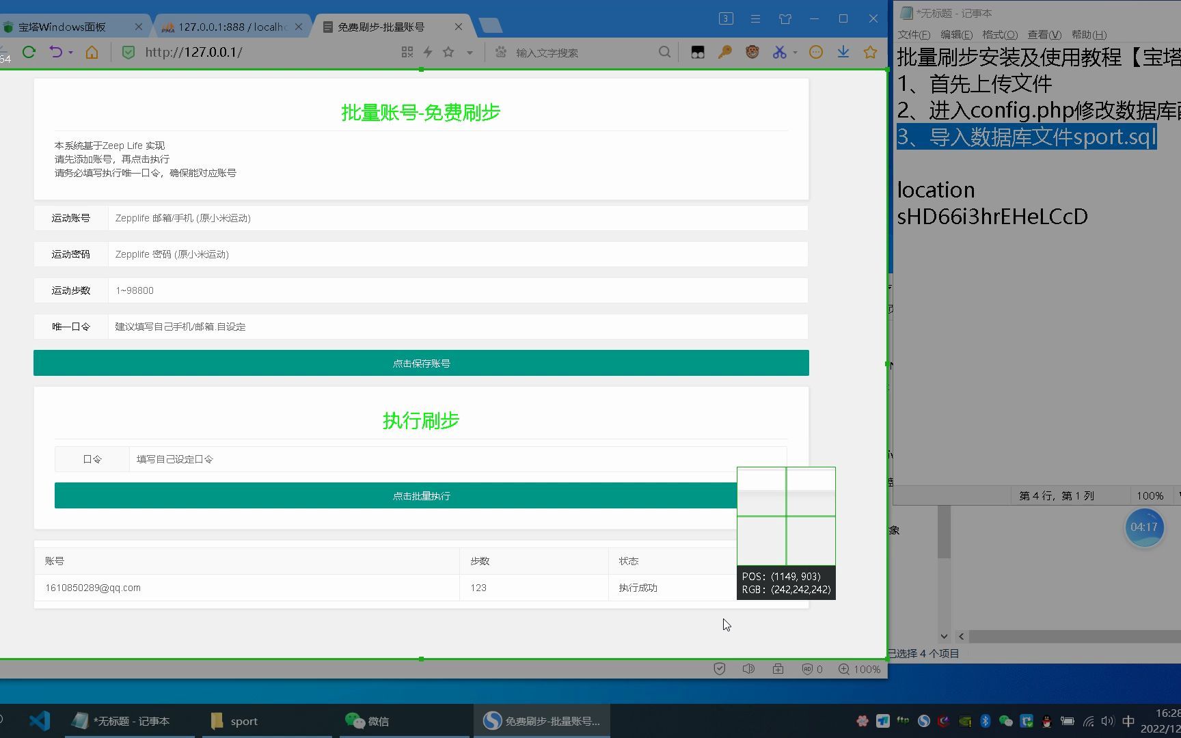
Task: Click the address bar showing http://127.0.0.1/
Action: point(193,52)
